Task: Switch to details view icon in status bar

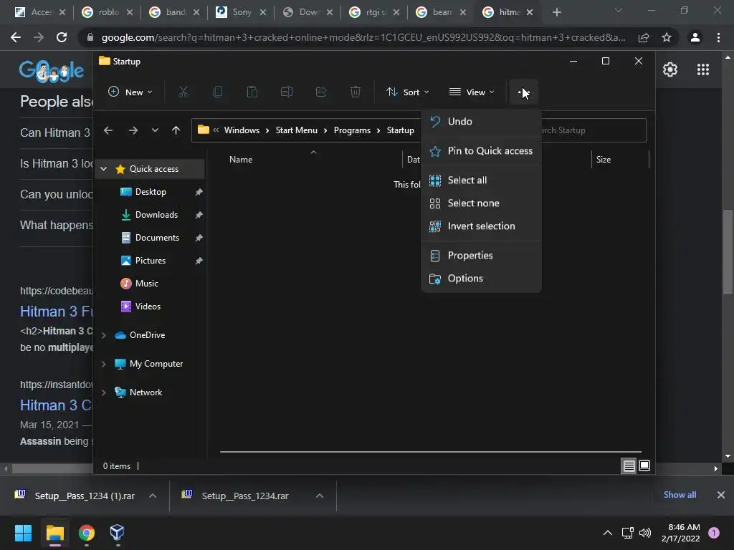Action: [629, 465]
